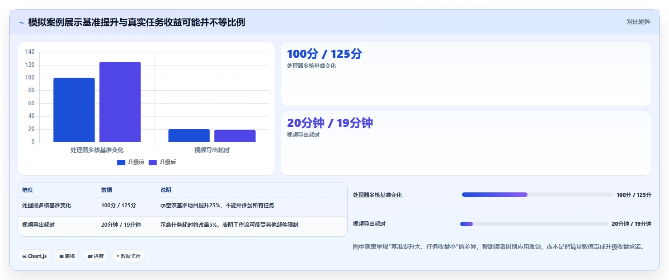Click the title 模拟案例展示基准提升与真实任务收益可能并不等比例
The width and height of the screenshot is (669, 280).
137,22
